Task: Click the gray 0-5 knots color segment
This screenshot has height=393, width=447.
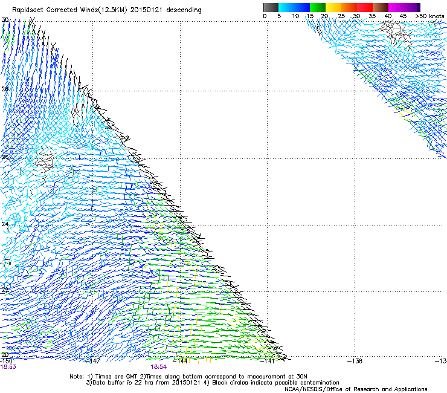Action: click(271, 7)
